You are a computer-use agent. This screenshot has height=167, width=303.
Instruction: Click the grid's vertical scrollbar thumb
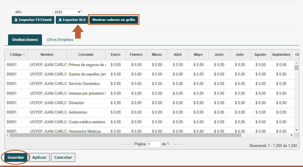(296, 67)
